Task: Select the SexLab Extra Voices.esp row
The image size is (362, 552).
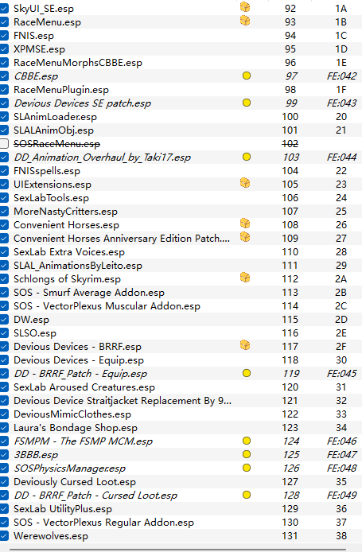Action: tap(181, 252)
